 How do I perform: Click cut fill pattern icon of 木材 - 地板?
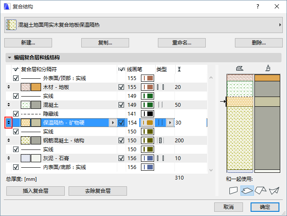pos(25,87)
